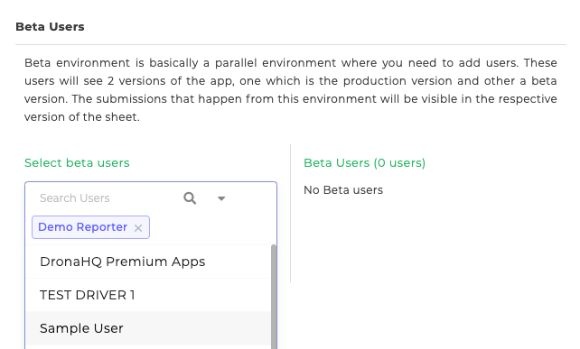The image size is (580, 349).
Task: Click the user list scrollbar
Action: point(274,297)
